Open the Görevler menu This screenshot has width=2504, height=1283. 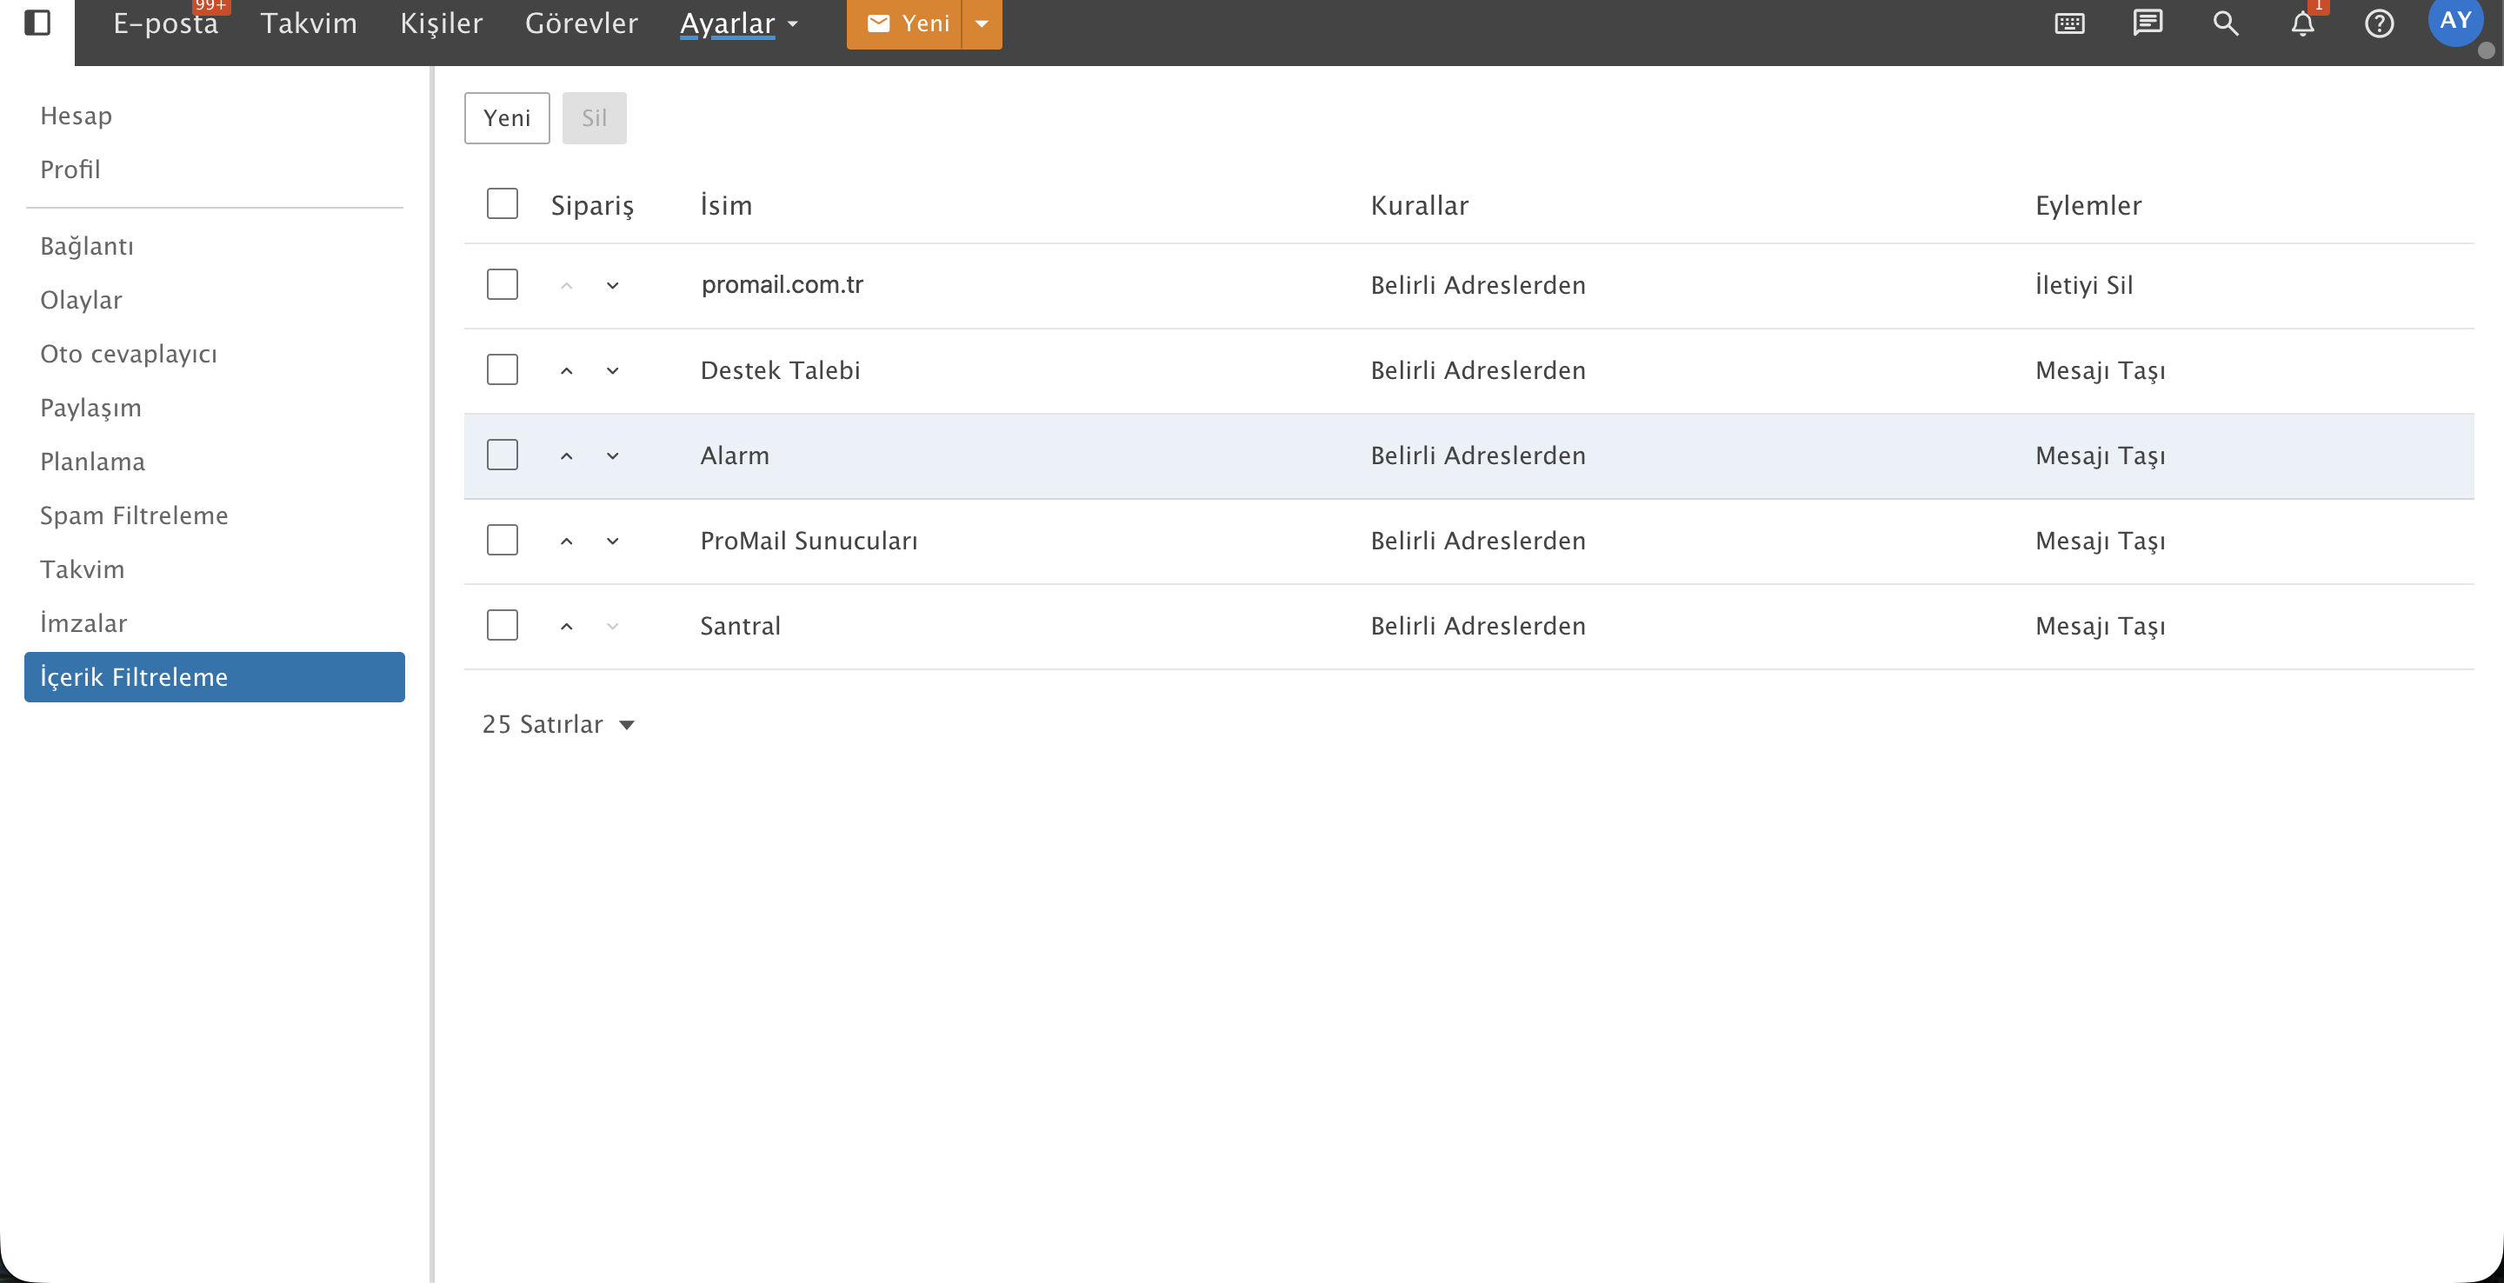click(x=582, y=23)
